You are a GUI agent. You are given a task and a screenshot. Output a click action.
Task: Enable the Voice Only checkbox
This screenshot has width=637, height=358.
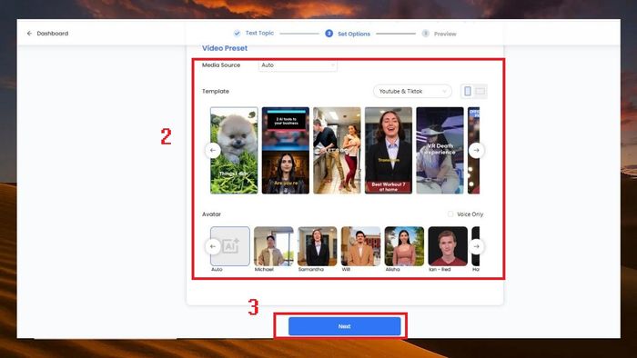450,214
